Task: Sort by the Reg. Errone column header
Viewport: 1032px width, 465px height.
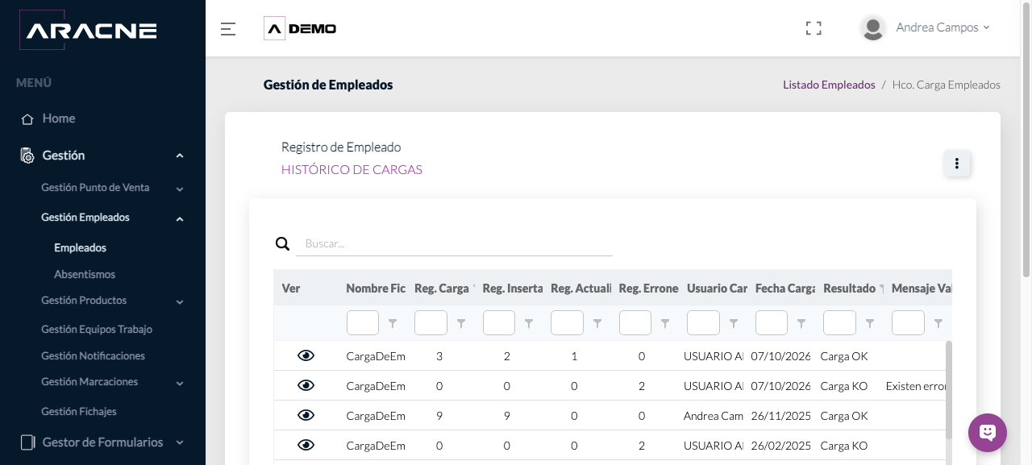Action: (648, 289)
